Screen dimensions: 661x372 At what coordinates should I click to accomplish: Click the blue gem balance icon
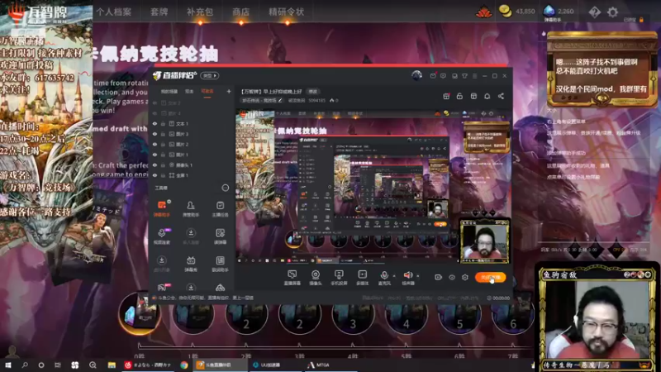pos(549,11)
